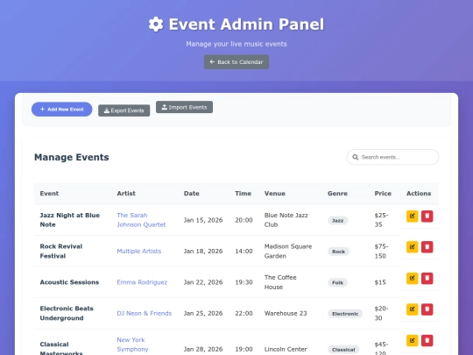Select the Rock Revival Festival title

[x=61, y=252]
